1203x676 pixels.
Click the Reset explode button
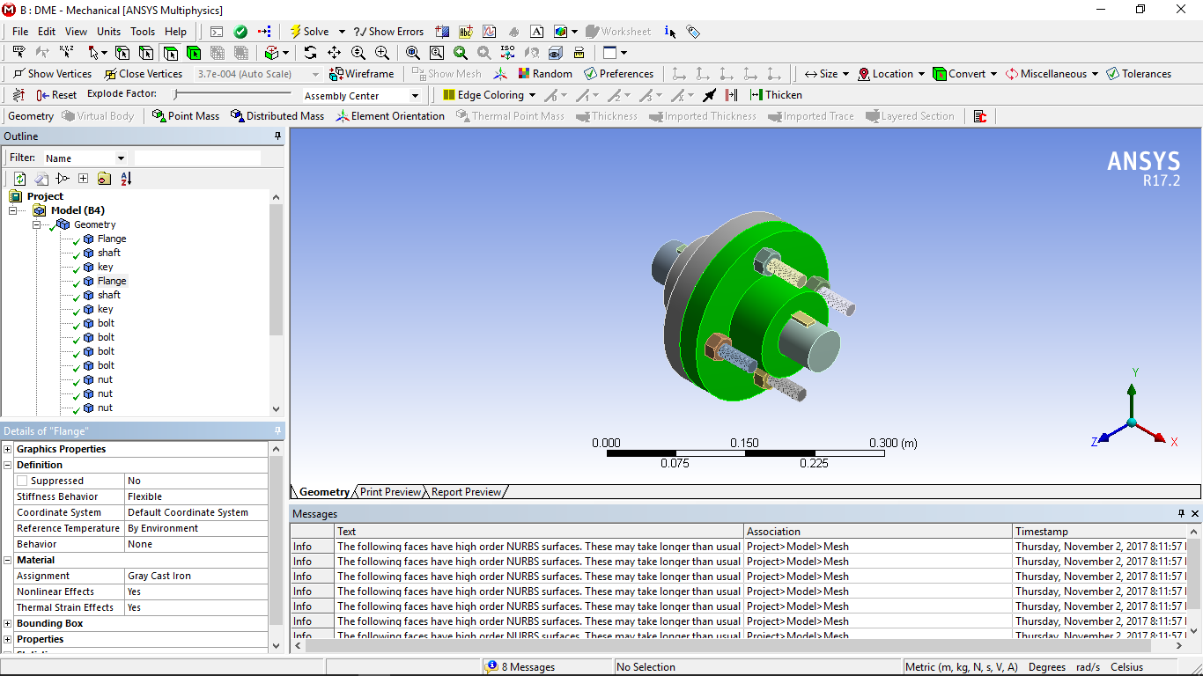[56, 95]
